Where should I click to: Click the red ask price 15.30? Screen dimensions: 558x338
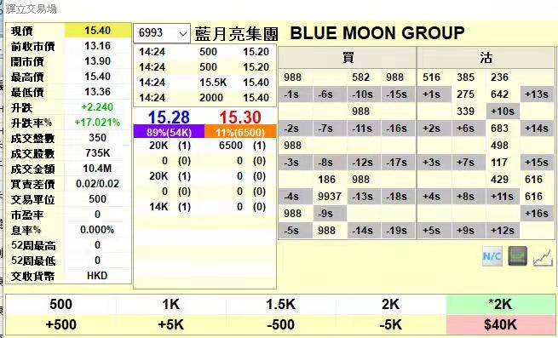pyautogui.click(x=240, y=117)
